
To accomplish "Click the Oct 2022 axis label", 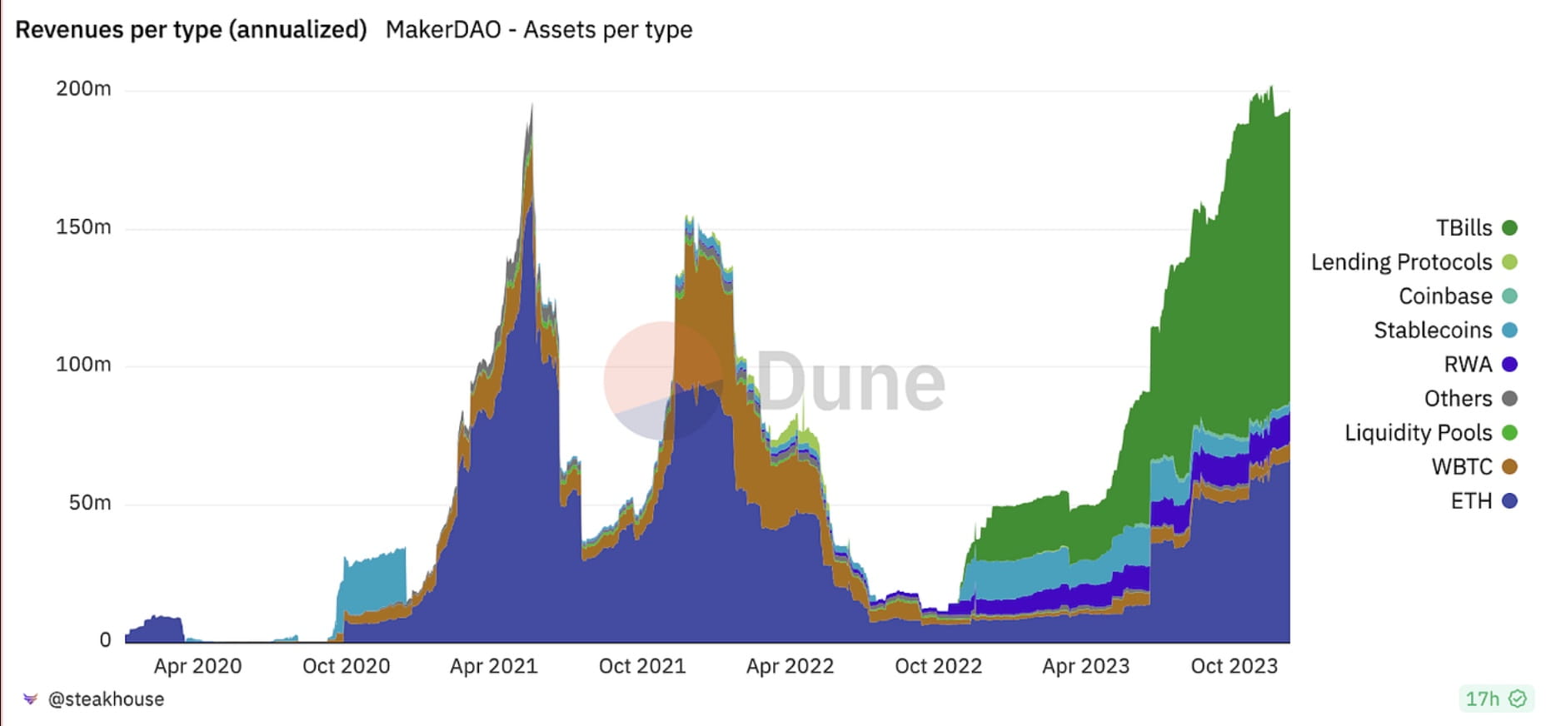I will click(938, 666).
